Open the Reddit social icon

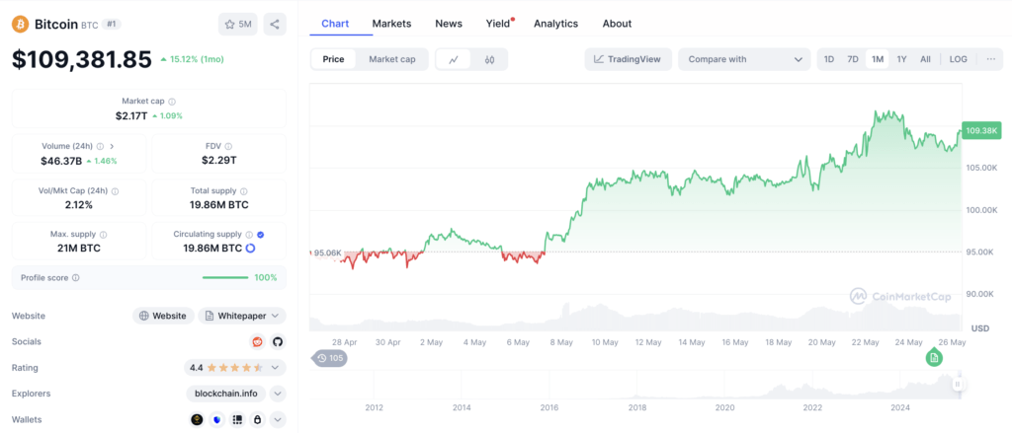(x=258, y=341)
